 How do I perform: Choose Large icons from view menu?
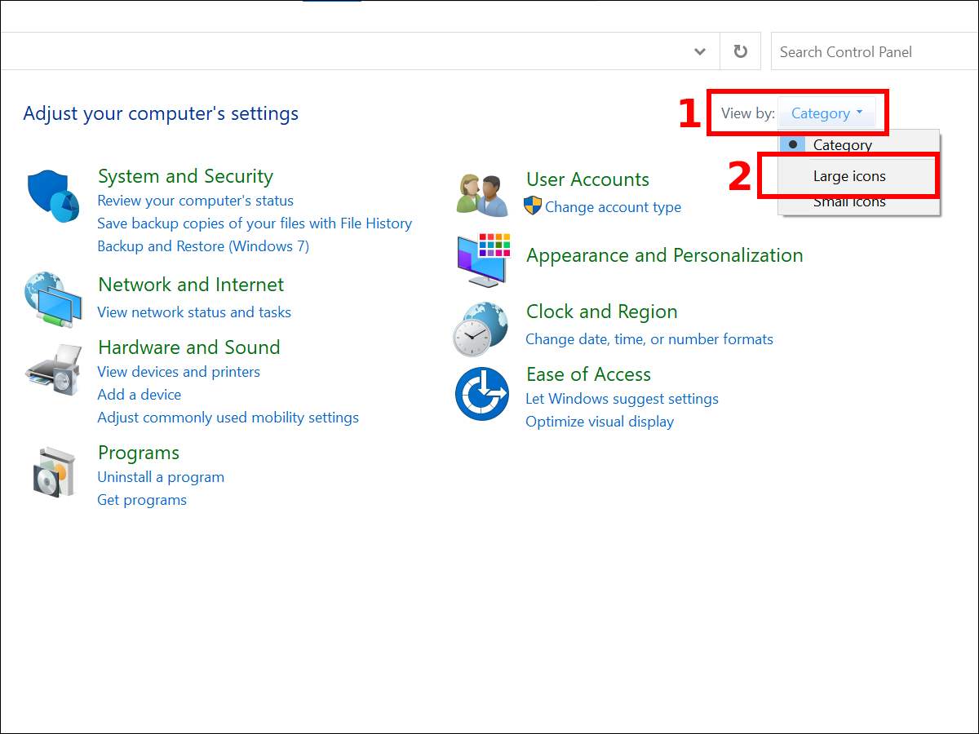click(x=848, y=176)
